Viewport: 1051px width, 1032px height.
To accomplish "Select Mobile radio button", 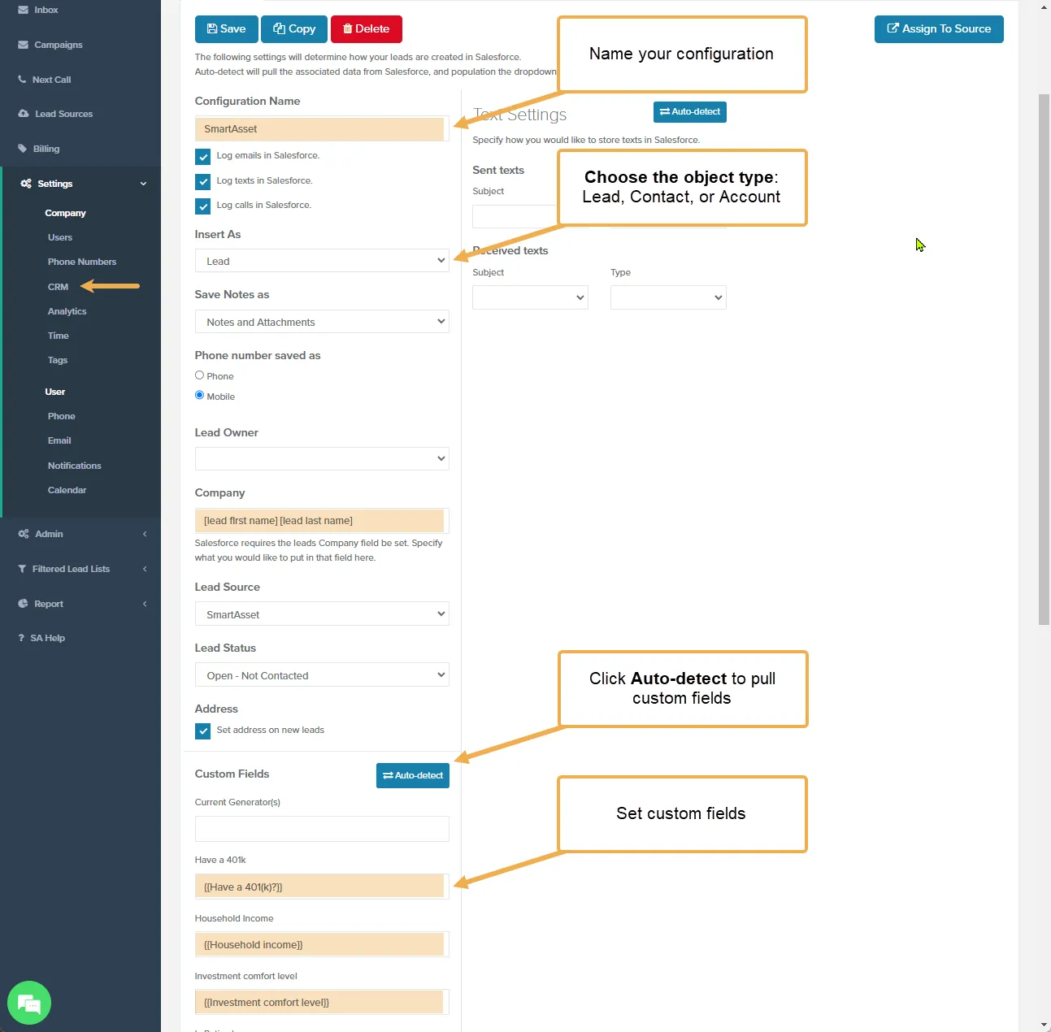I will tap(199, 396).
